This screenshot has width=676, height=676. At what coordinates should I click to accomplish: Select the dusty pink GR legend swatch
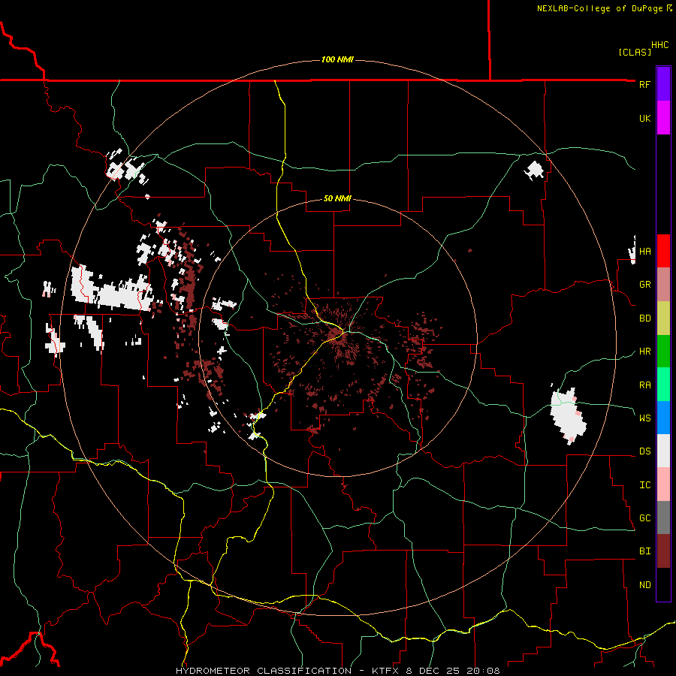pos(663,284)
